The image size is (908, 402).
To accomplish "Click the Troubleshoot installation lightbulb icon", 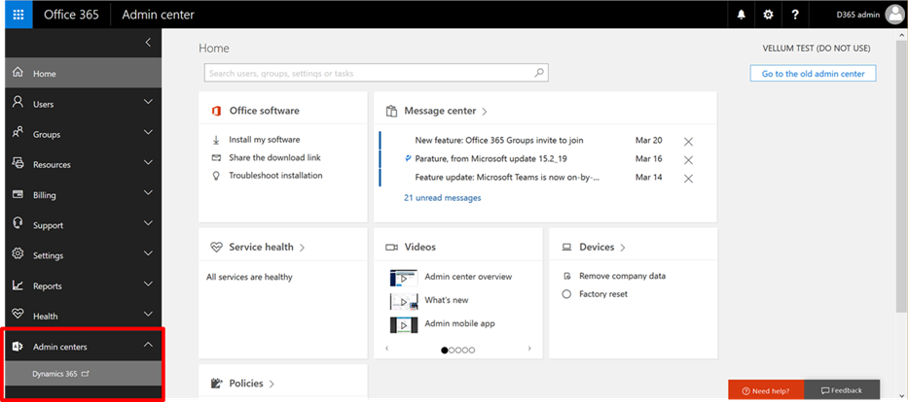I will tap(216, 176).
